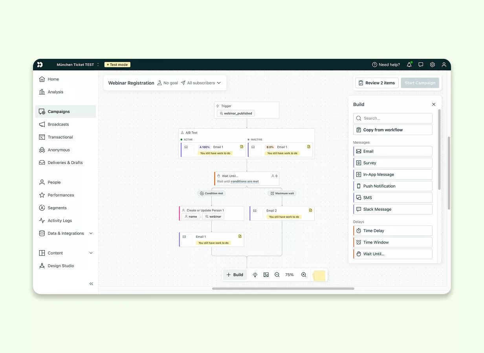The width and height of the screenshot is (484, 353).
Task: Toggle the Test mode badge
Action: pos(117,64)
